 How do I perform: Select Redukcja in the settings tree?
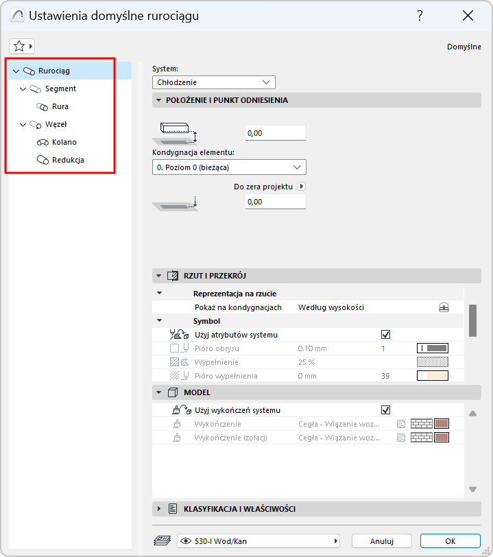(68, 160)
